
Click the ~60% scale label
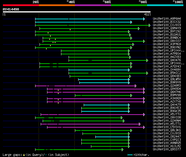107,2
